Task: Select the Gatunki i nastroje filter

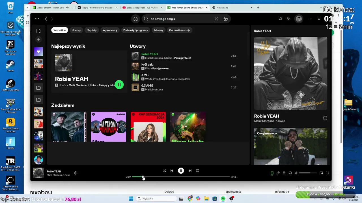Action: [180, 30]
